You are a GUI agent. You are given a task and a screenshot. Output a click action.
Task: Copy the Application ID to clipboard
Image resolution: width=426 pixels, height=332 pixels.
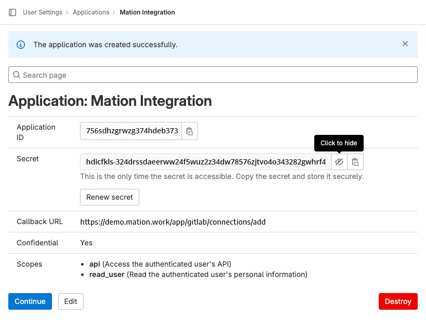pos(190,131)
